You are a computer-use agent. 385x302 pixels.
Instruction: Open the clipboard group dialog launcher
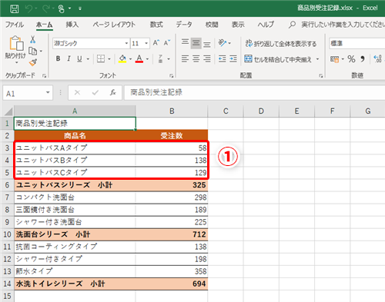[x=45, y=76]
